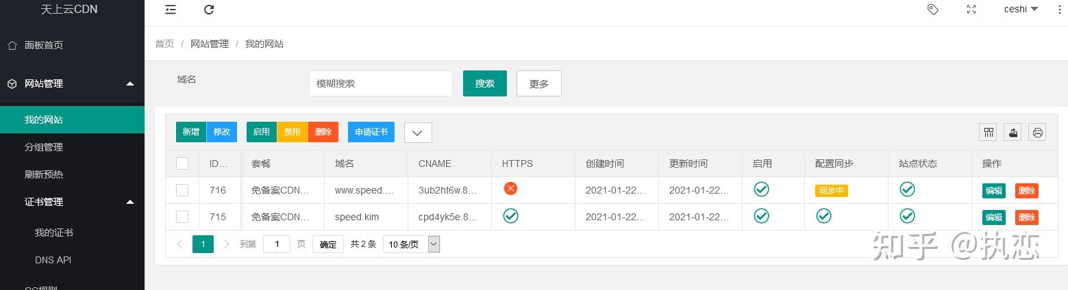Open 分组管理 in the sidebar

pos(44,147)
